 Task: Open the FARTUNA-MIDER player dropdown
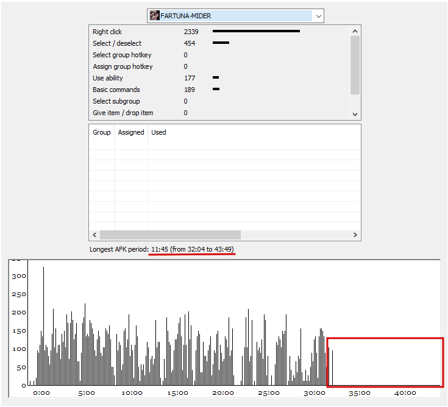pyautogui.click(x=235, y=16)
